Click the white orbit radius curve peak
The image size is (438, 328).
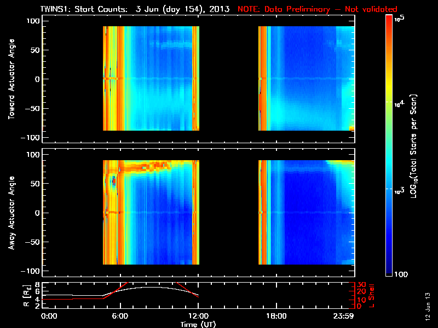click(x=151, y=287)
